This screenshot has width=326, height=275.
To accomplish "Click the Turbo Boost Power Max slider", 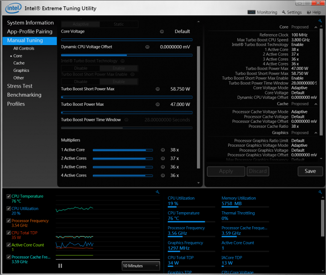I will (x=127, y=112).
